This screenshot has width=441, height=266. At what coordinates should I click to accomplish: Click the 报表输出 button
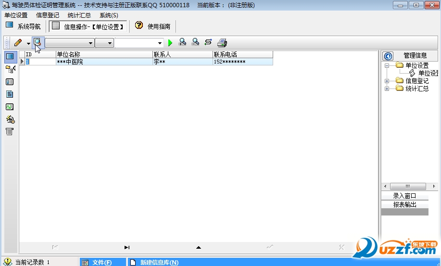pyautogui.click(x=404, y=204)
